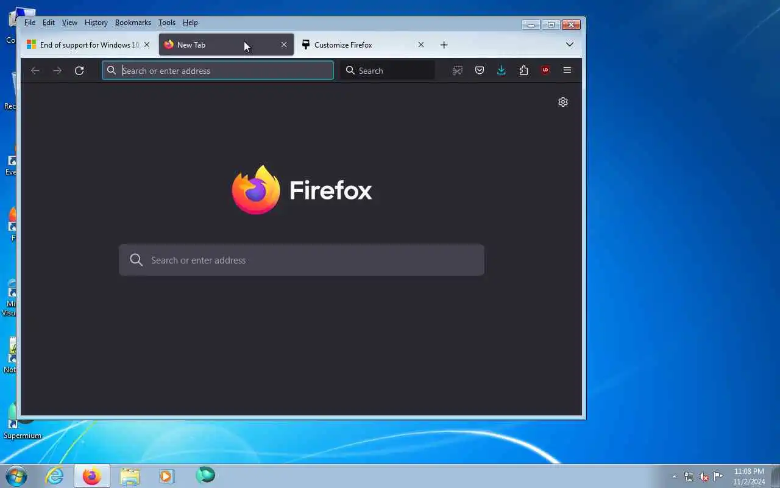Close the Firefox window
This screenshot has height=488, width=780.
pyautogui.click(x=571, y=25)
